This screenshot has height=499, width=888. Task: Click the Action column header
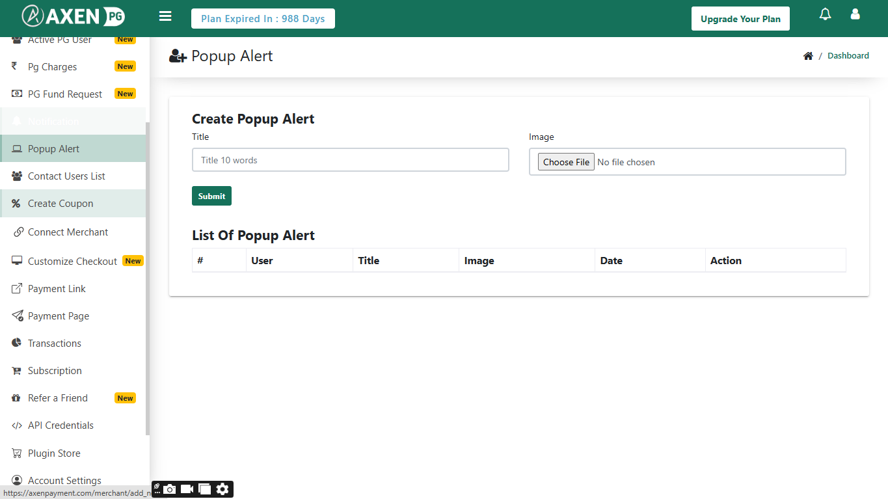coord(775,260)
